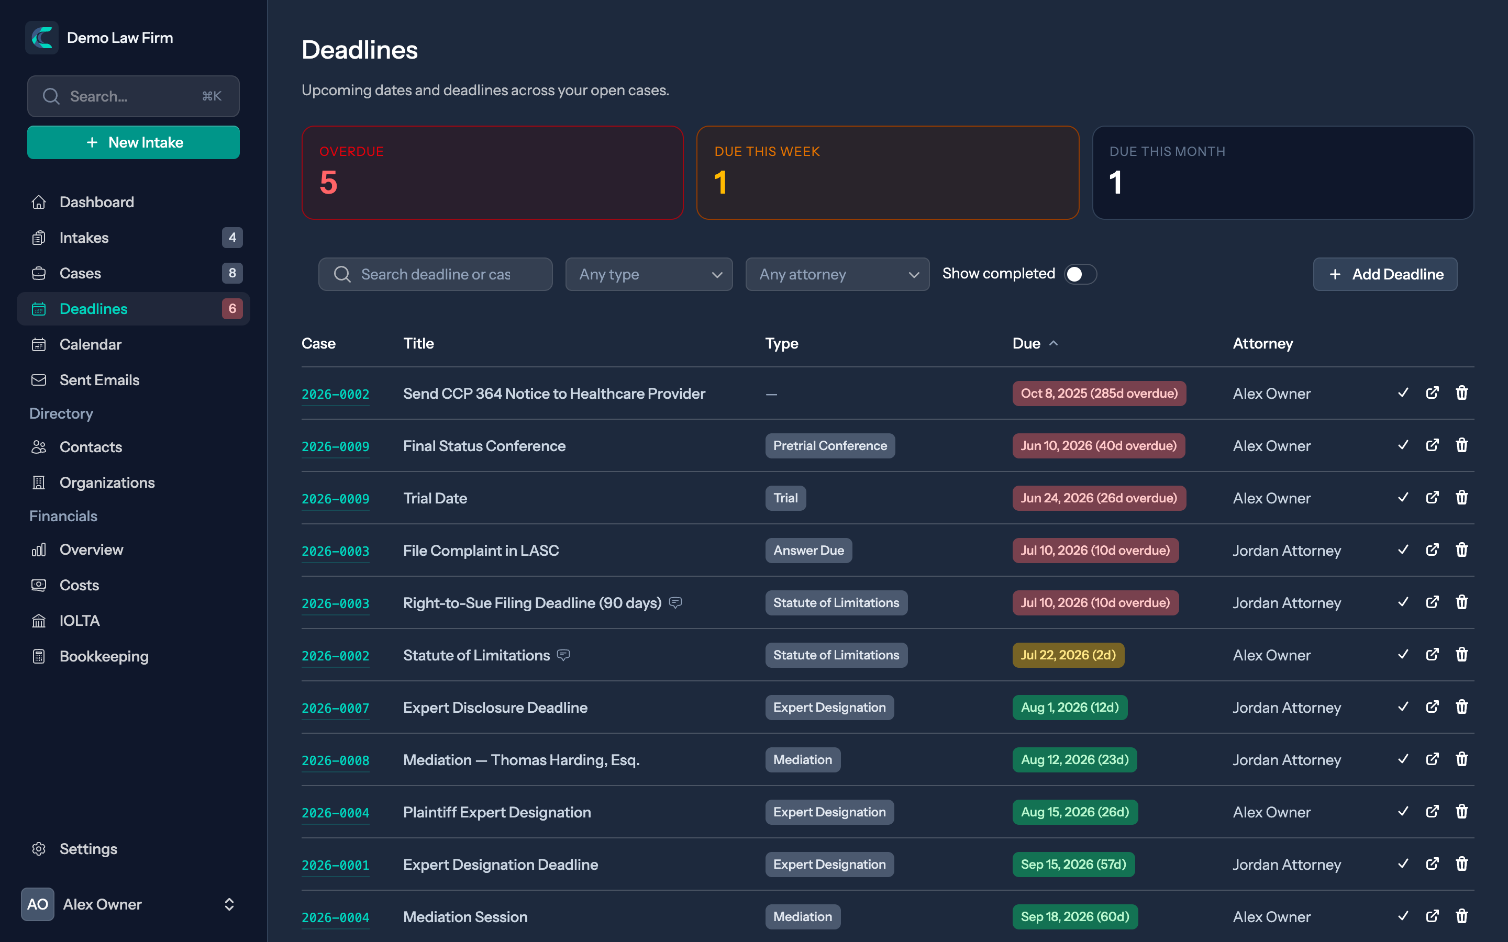This screenshot has width=1508, height=942.
Task: Mark Statute of Limitations deadline complete
Action: [1403, 655]
